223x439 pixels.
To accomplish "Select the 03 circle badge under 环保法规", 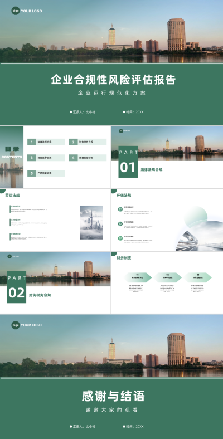I will [x=120, y=238].
